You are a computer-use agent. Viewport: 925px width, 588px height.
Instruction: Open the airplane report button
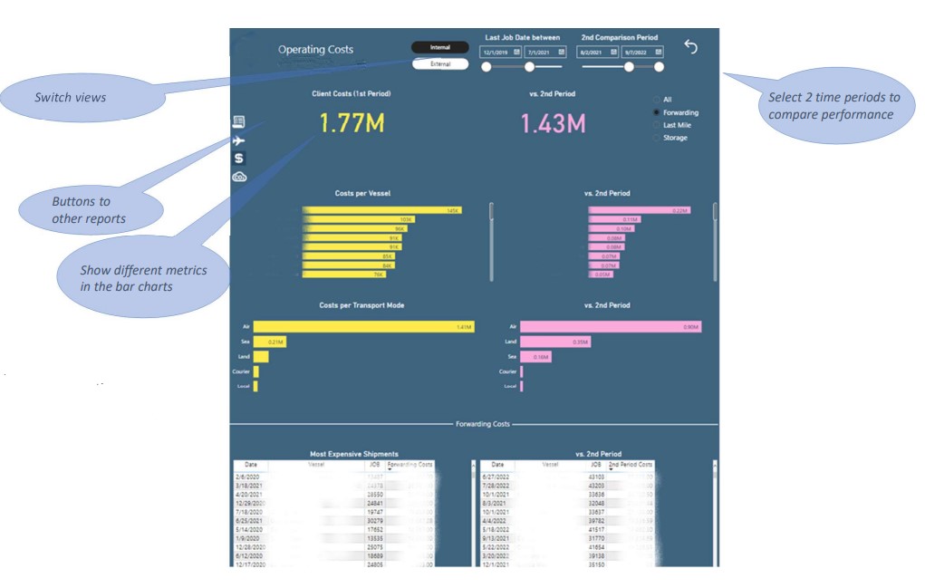(239, 140)
